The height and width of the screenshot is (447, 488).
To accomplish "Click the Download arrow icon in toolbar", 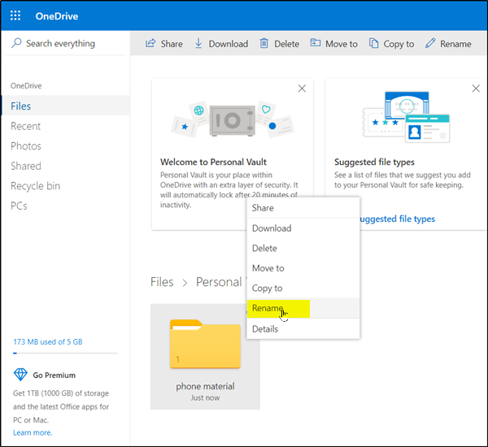I will click(x=198, y=44).
